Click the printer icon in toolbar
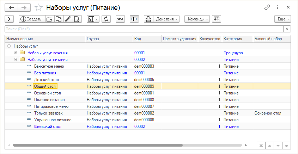 pyautogui.click(x=149, y=19)
